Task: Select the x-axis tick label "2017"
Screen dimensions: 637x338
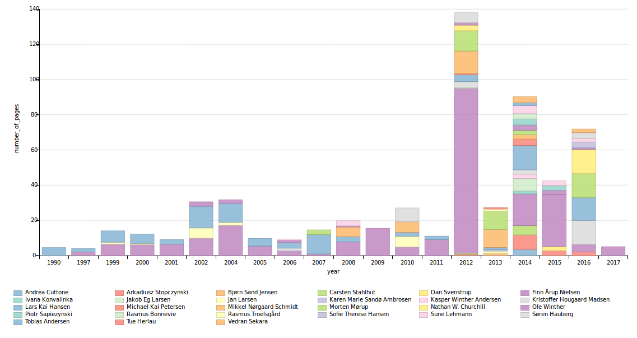Action: pyautogui.click(x=613, y=263)
